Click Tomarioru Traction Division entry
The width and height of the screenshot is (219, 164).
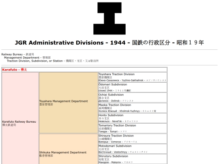(133, 128)
